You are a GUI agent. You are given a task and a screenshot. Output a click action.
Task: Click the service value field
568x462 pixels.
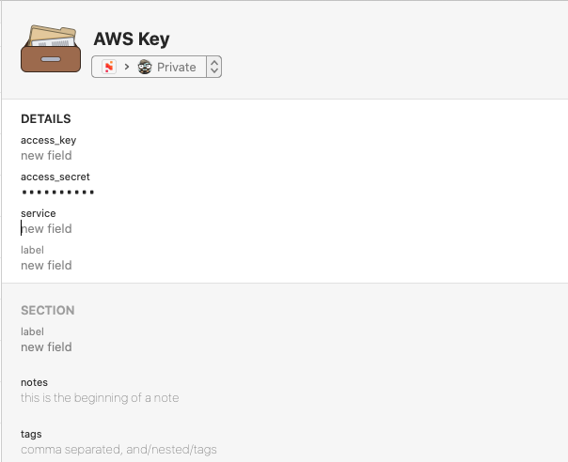(47, 229)
